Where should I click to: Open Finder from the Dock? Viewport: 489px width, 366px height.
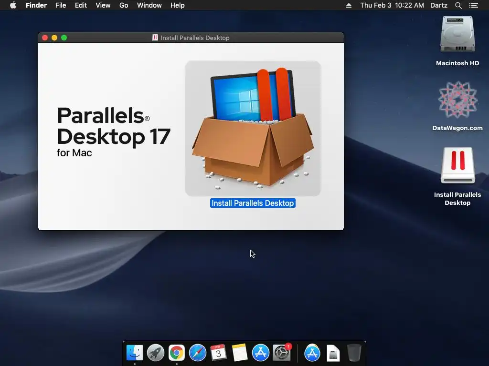coord(135,353)
